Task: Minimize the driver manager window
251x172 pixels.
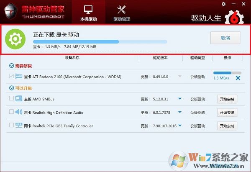Action: pyautogui.click(x=233, y=4)
